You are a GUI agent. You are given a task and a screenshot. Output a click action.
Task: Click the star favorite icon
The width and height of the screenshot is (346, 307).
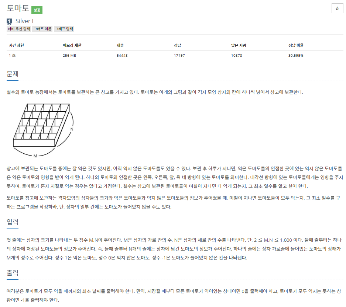(x=337, y=8)
